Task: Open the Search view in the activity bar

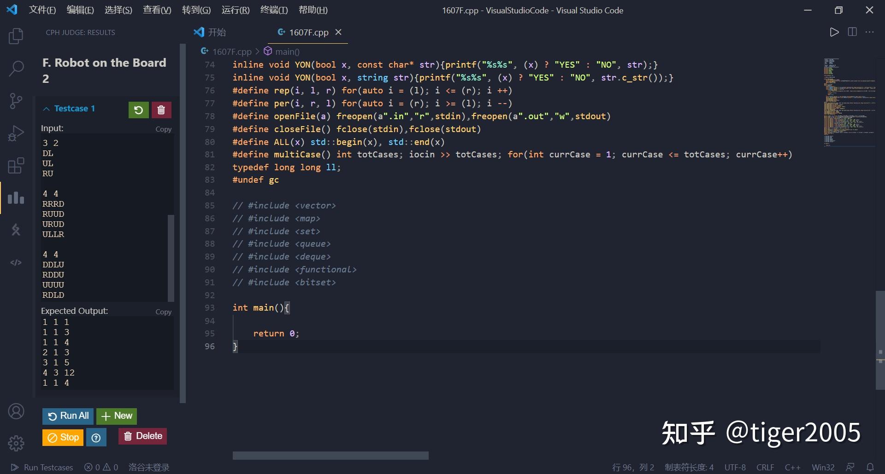Action: 16,67
